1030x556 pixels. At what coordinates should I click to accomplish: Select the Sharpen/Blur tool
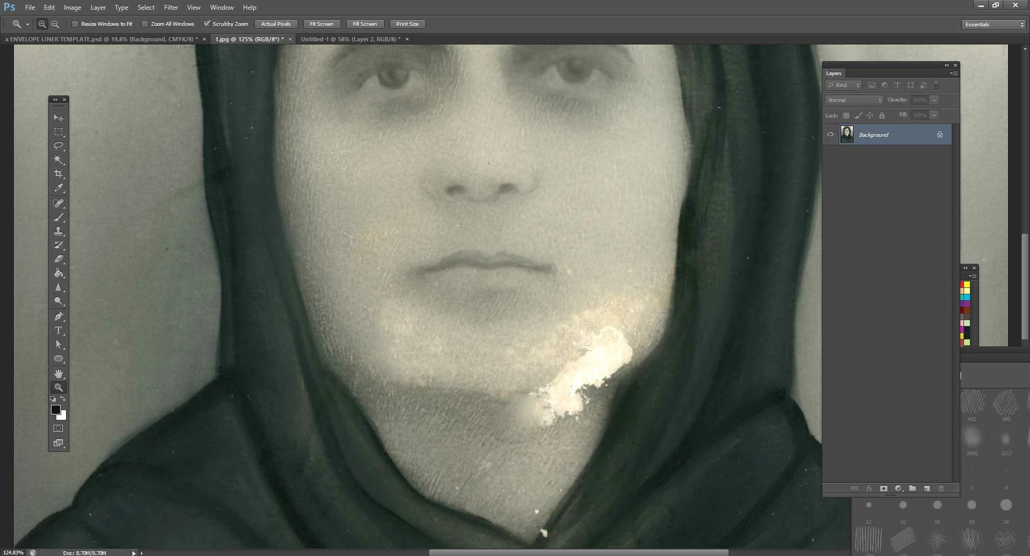(58, 287)
